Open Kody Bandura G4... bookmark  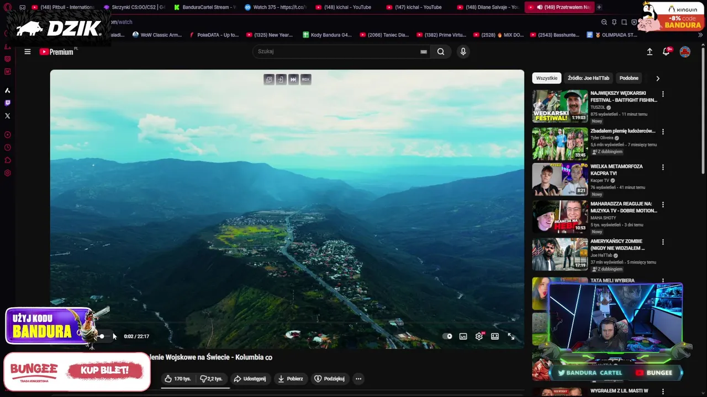[327, 35]
